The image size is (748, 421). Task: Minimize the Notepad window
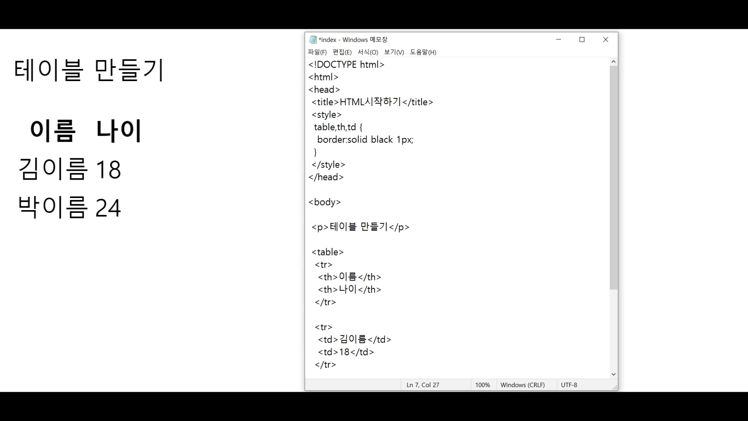tap(558, 39)
